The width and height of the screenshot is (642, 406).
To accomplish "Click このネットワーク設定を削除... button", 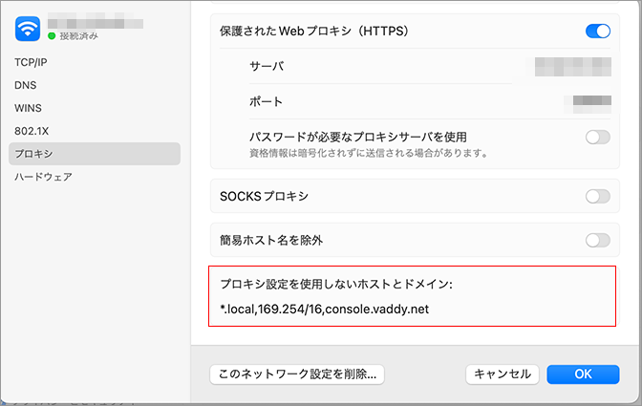I will click(x=297, y=374).
